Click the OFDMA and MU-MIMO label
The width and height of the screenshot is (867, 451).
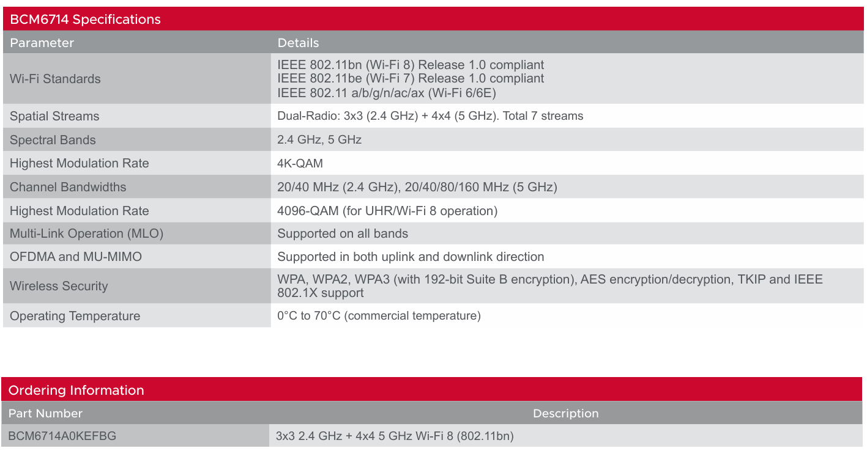coord(76,257)
